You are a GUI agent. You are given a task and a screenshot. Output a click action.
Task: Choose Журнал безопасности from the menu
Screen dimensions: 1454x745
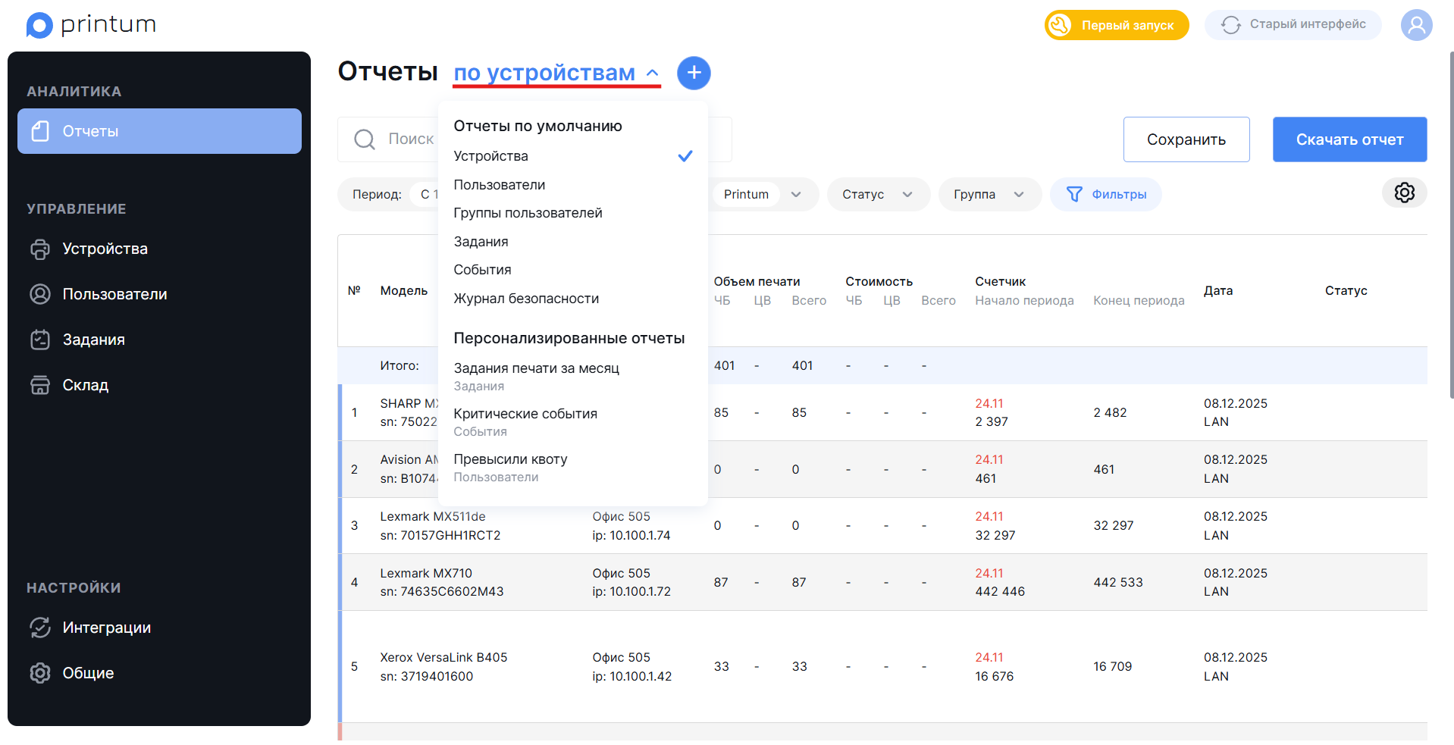click(x=526, y=299)
